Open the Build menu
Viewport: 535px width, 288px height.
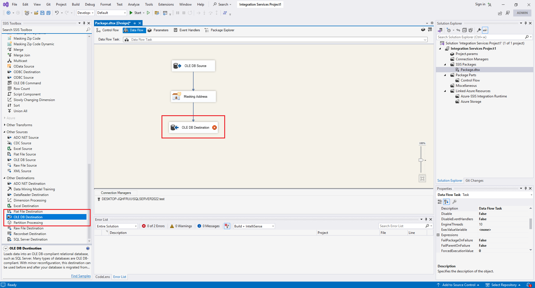(x=76, y=4)
